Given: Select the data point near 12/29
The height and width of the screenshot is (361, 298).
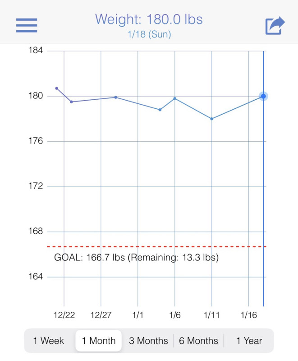Looking at the screenshot, I should click(116, 97).
